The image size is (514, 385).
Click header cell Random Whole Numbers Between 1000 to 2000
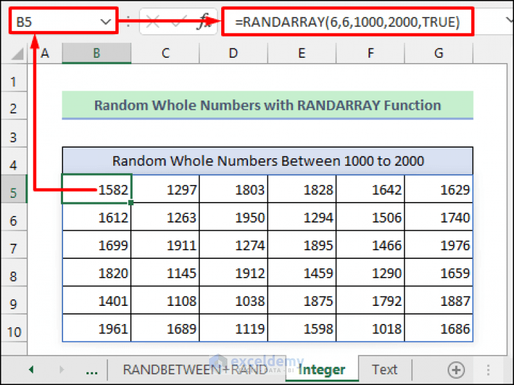tap(267, 161)
